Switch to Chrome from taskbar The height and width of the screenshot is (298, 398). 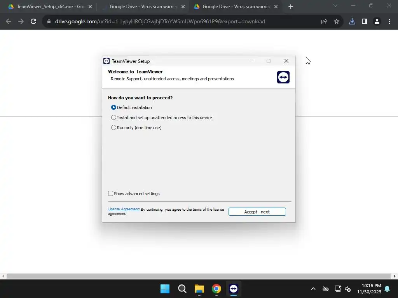coord(216,289)
